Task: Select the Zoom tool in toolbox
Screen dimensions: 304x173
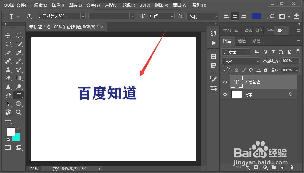Action: click(x=19, y=112)
